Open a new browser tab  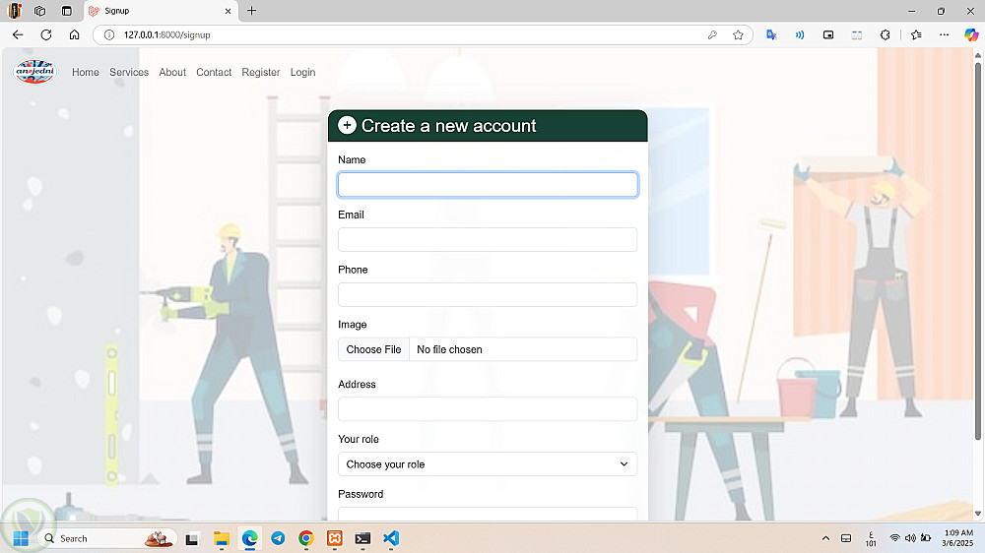[x=251, y=11]
